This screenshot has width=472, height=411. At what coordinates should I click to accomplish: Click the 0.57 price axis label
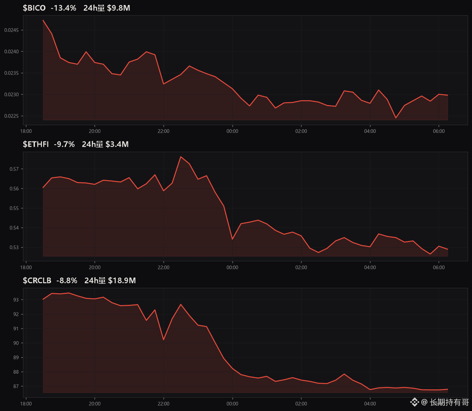click(14, 169)
